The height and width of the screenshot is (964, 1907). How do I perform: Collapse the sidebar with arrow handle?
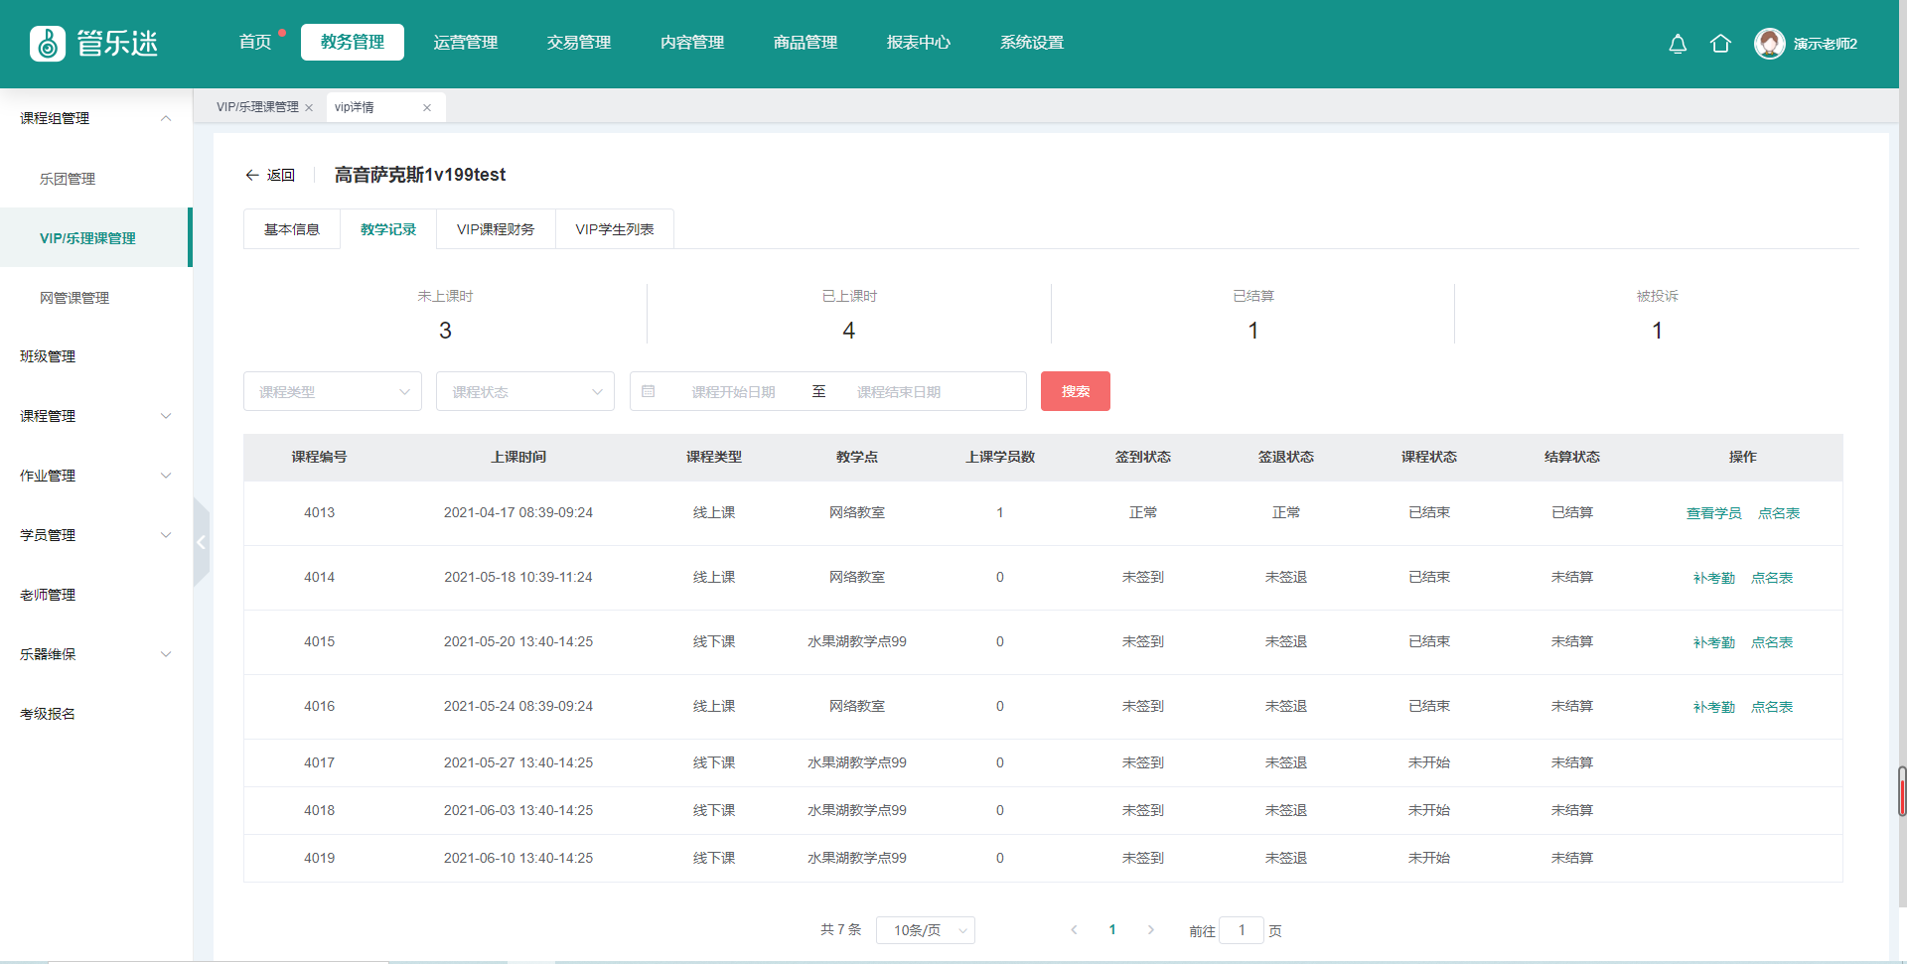[201, 542]
